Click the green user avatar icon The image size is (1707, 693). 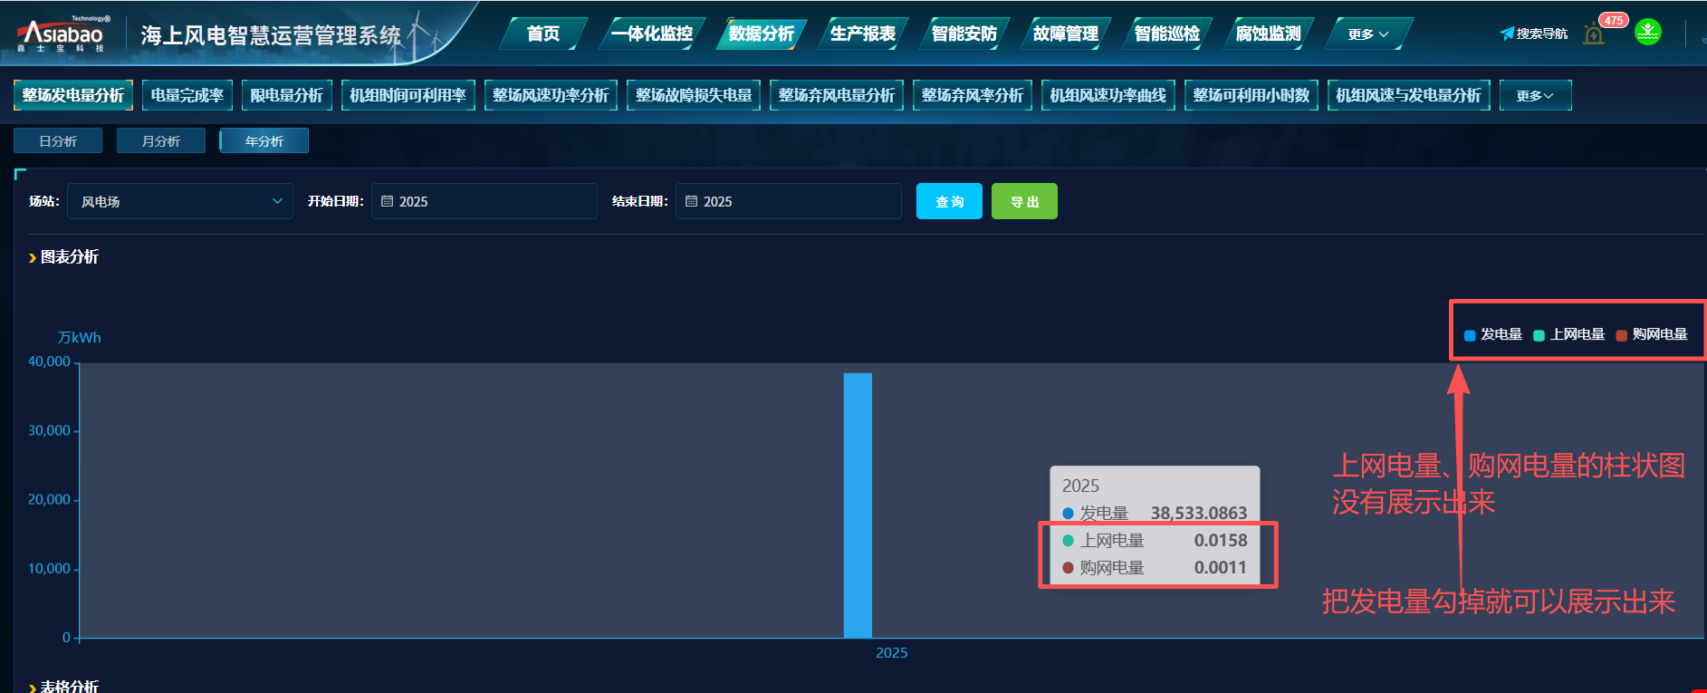pos(1648,33)
